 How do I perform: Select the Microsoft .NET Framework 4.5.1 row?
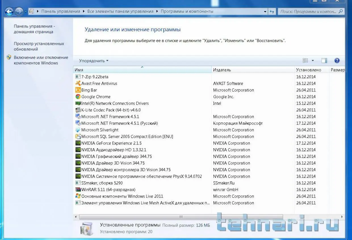pos(209,117)
